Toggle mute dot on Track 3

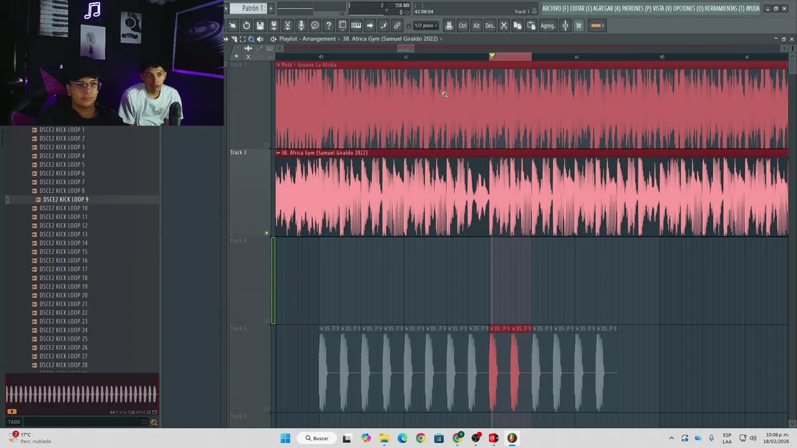tap(266, 321)
